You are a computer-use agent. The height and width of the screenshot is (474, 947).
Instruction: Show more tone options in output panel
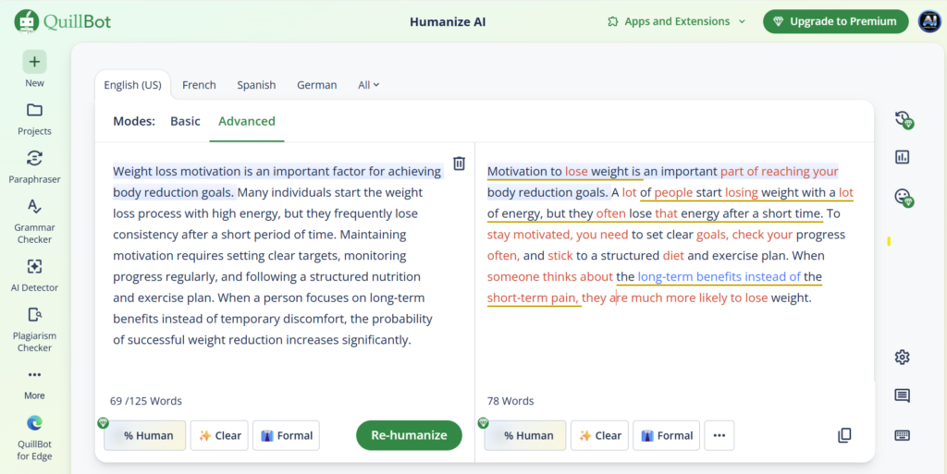tap(719, 435)
